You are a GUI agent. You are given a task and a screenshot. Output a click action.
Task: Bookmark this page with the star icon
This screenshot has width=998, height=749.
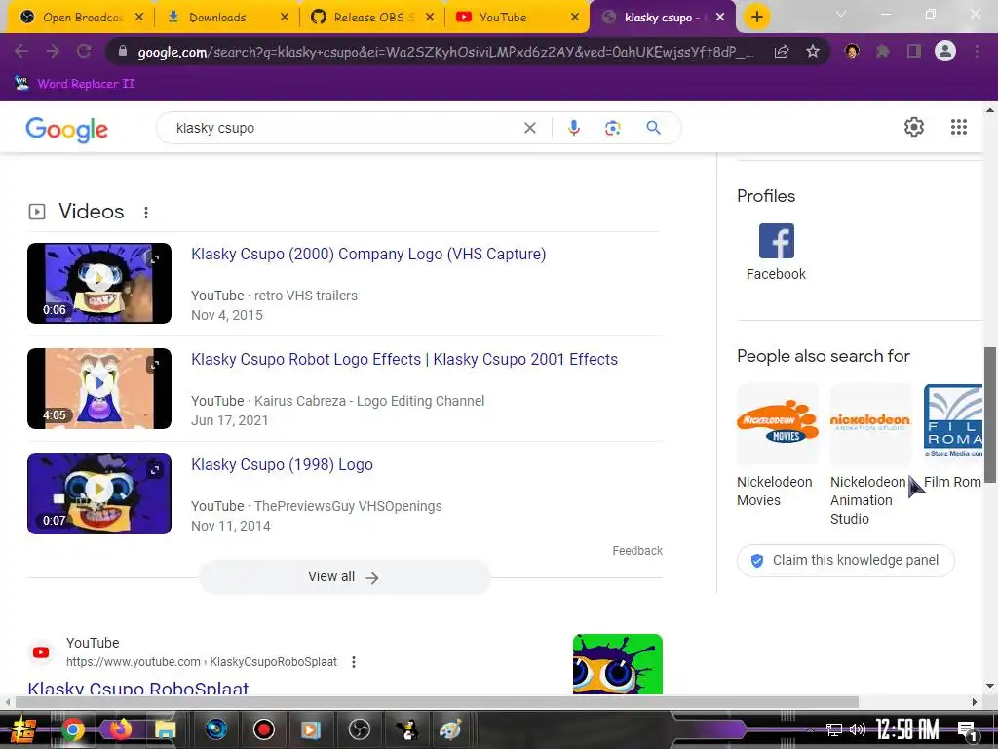point(812,52)
